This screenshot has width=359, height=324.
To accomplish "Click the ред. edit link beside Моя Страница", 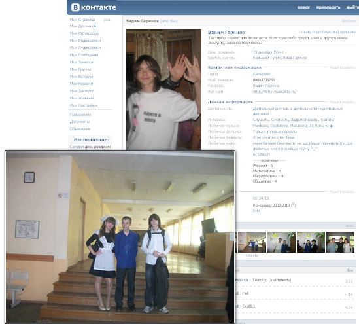I will 107,20.
